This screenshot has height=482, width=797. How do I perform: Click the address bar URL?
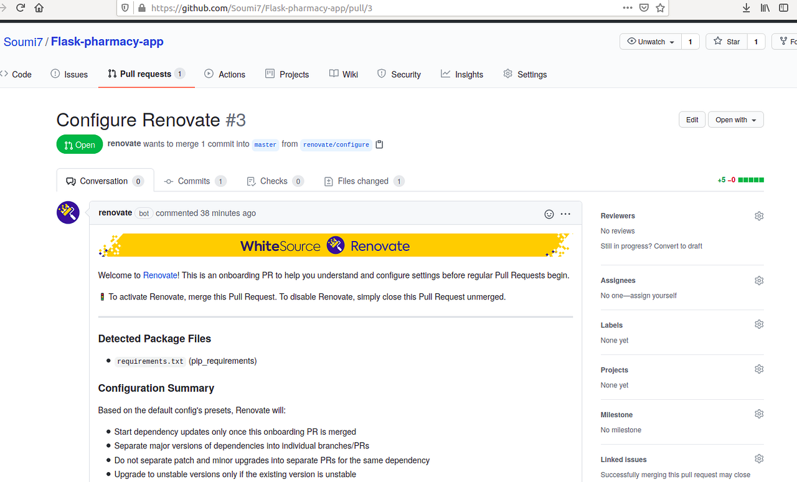click(262, 7)
